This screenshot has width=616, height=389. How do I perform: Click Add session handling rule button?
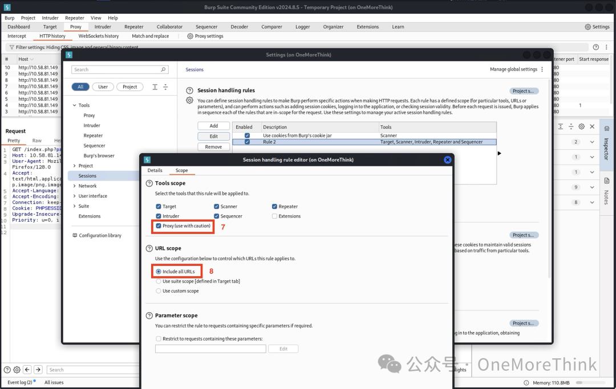[x=214, y=126]
